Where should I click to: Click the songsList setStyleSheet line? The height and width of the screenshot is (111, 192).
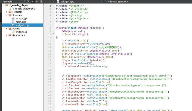click(x=117, y=76)
